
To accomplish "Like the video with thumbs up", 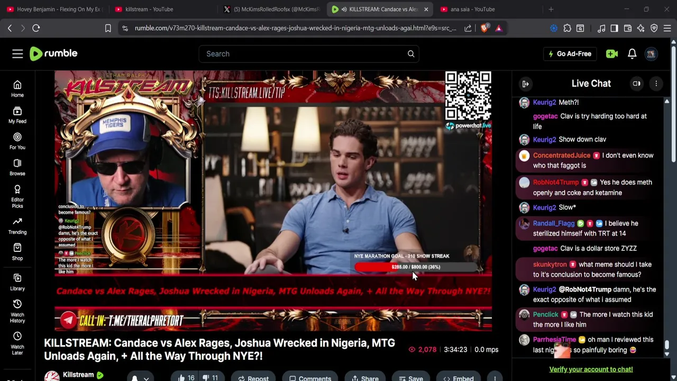I will (186, 378).
